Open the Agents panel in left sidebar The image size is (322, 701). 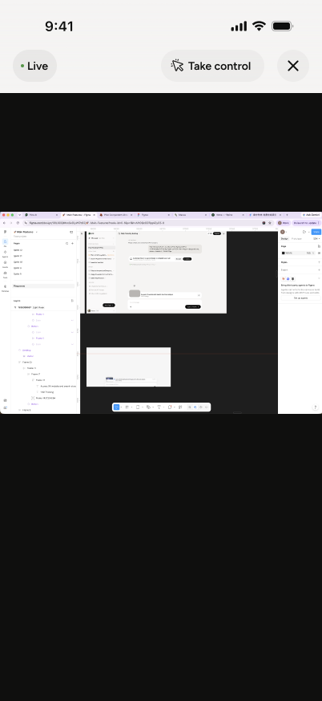click(x=5, y=253)
